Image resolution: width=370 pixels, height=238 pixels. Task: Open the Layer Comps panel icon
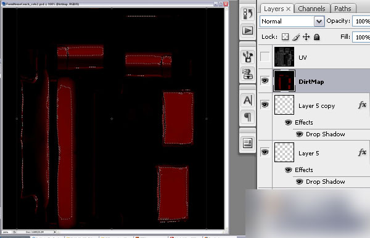click(x=247, y=143)
